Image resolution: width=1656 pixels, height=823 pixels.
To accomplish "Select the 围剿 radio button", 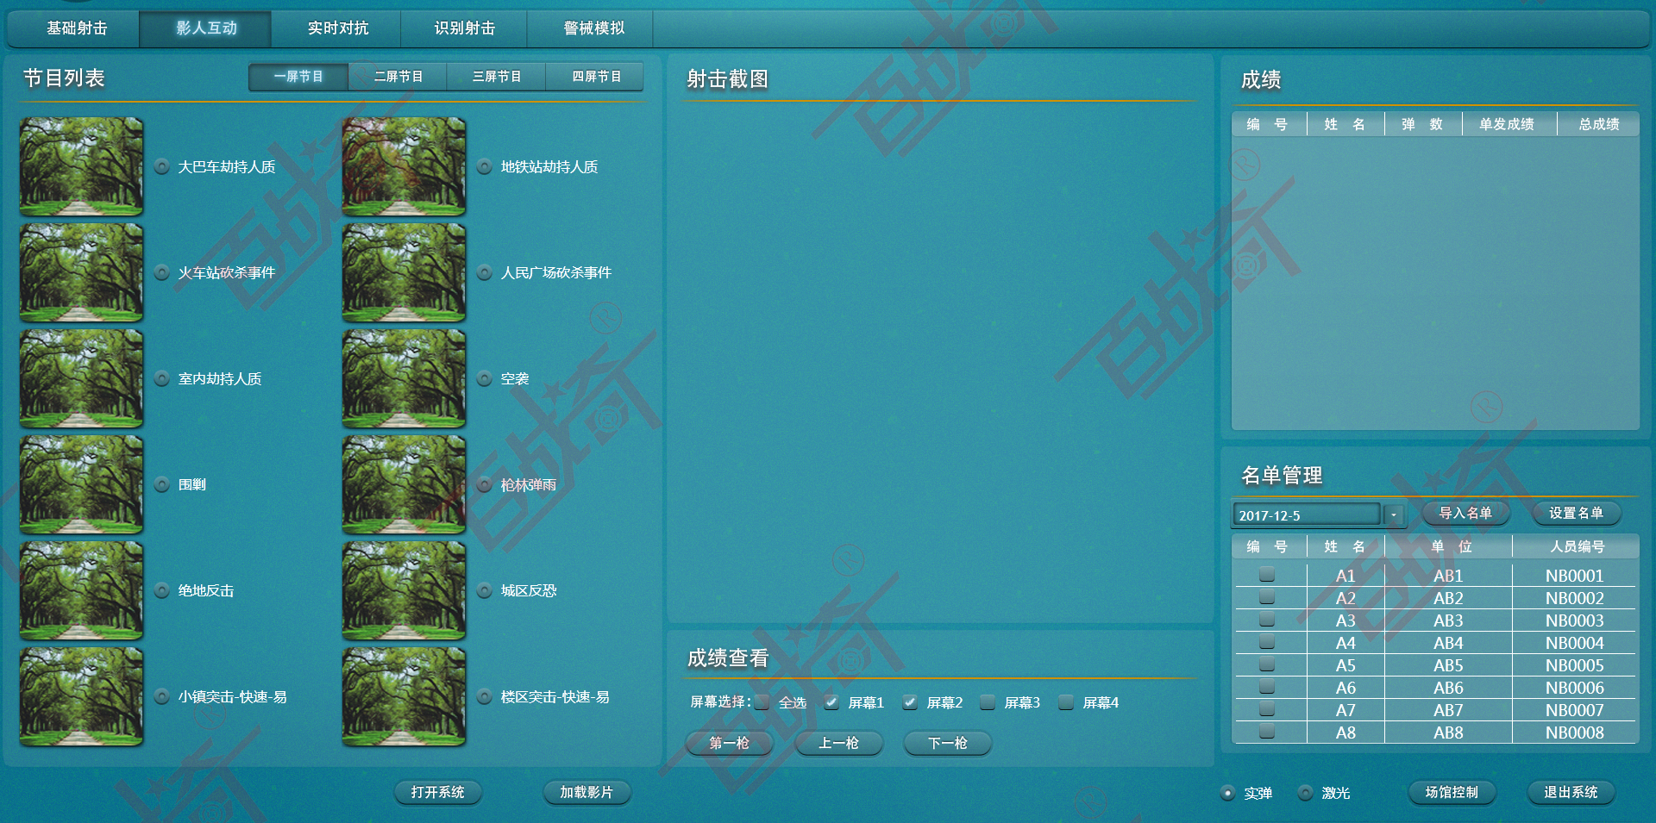I will click(x=161, y=484).
